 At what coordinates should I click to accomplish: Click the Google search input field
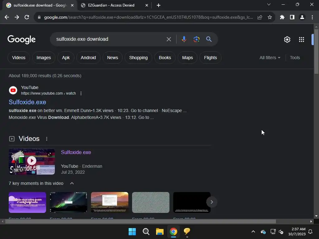click(x=110, y=39)
